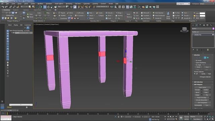Toggle the 3D Snaps icon
This screenshot has height=121, width=215.
[79, 7]
